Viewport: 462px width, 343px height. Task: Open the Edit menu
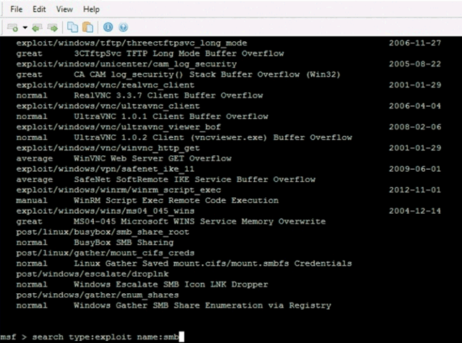click(39, 9)
